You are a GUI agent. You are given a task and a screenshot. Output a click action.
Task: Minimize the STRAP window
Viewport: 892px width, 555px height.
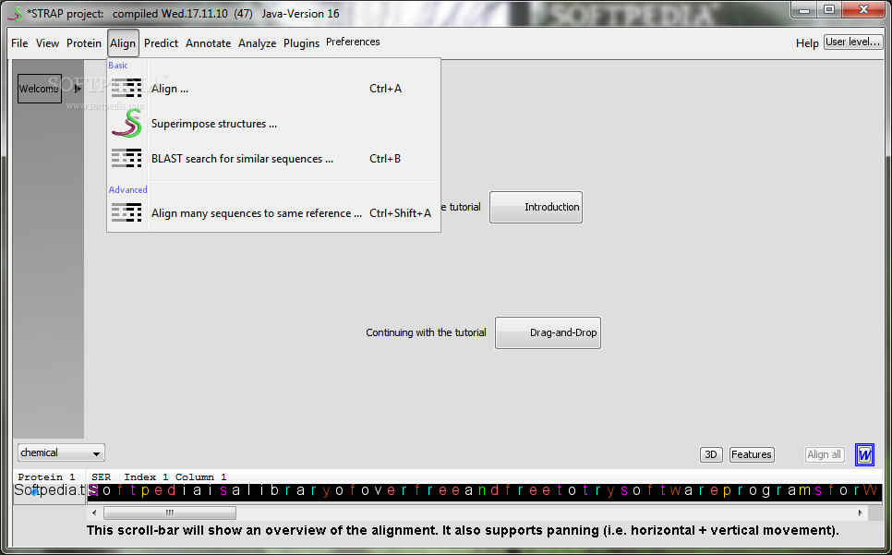pyautogui.click(x=804, y=9)
